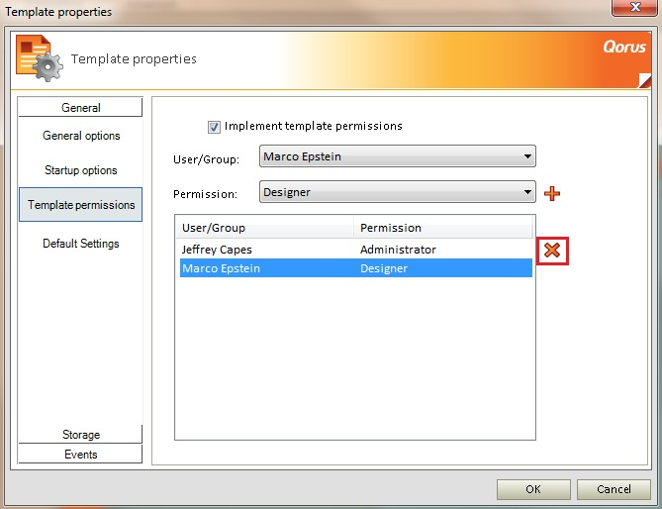Open the Permission dropdown showing Designer
662x509 pixels.
397,192
